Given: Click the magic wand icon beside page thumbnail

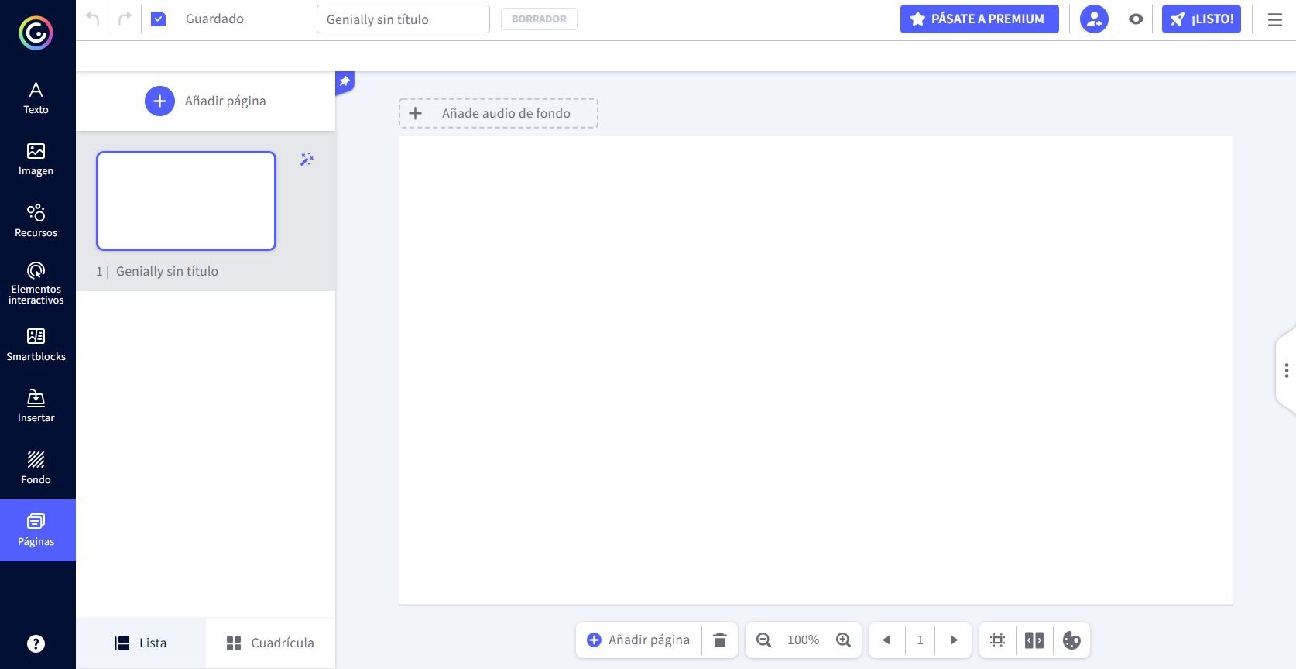Looking at the screenshot, I should tap(307, 160).
